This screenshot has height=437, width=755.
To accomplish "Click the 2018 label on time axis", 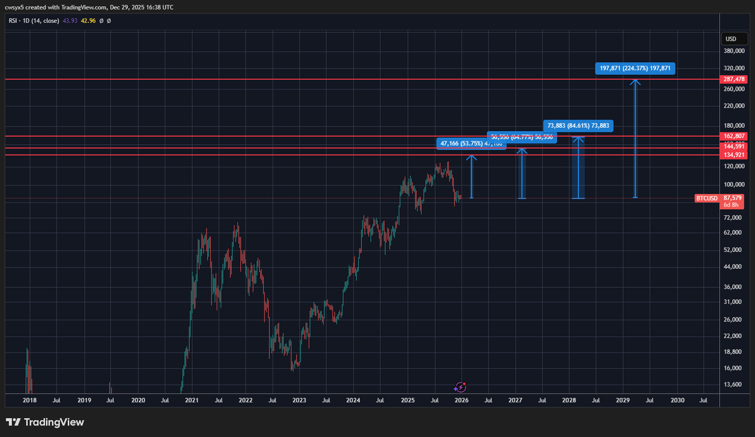I will (30, 400).
